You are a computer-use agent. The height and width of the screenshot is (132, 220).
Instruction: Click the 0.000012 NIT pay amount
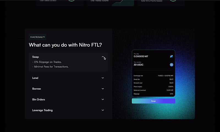coord(141,56)
